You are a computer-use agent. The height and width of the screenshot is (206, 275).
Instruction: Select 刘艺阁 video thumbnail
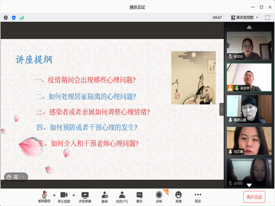[249, 141]
